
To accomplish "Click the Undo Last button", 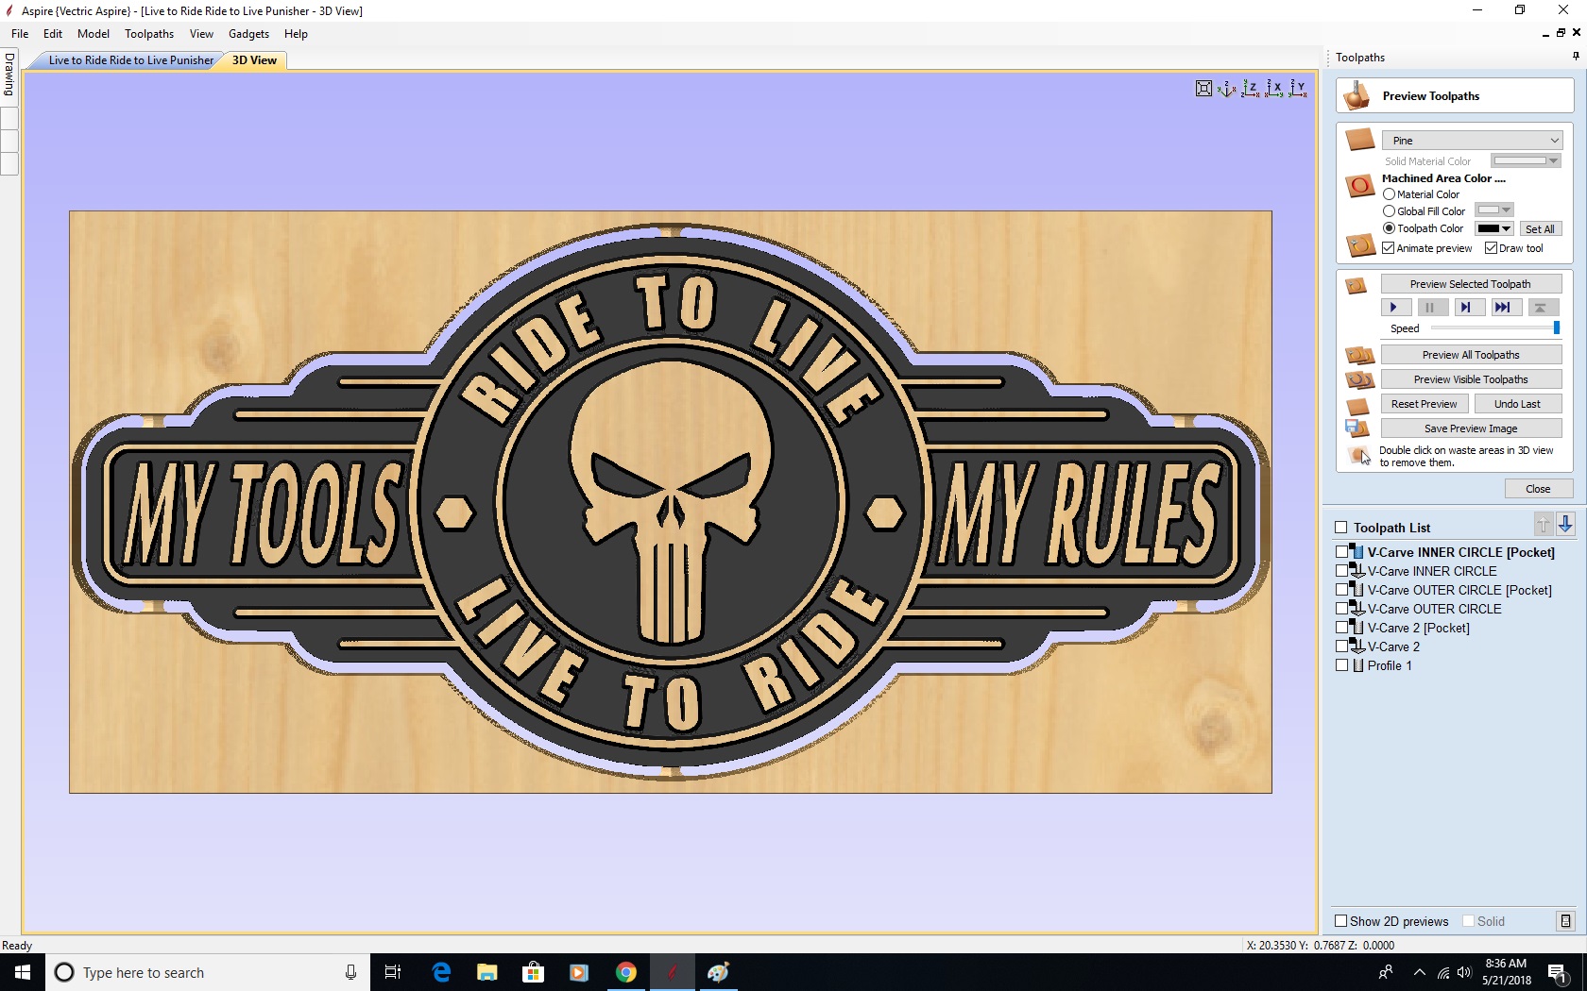I will (1517, 404).
